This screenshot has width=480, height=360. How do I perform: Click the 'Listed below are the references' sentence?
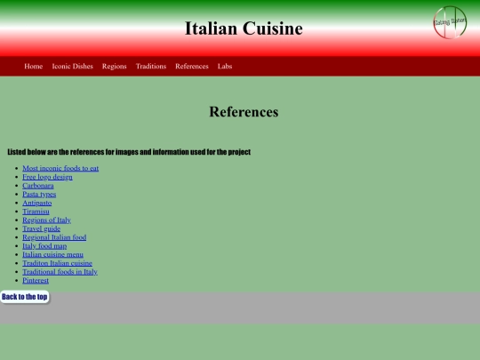(129, 152)
